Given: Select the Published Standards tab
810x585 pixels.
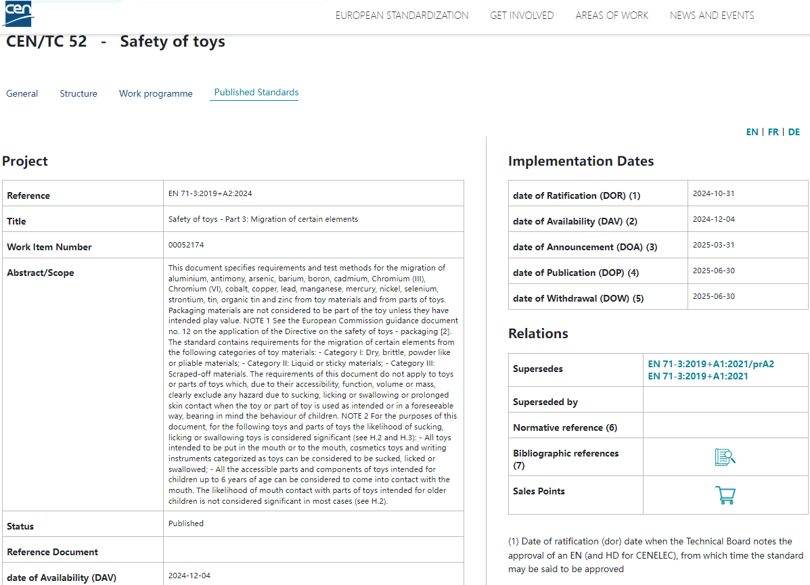Looking at the screenshot, I should tap(256, 93).
